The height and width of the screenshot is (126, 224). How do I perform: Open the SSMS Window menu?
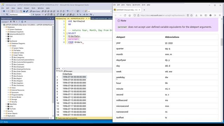click(x=41, y=8)
